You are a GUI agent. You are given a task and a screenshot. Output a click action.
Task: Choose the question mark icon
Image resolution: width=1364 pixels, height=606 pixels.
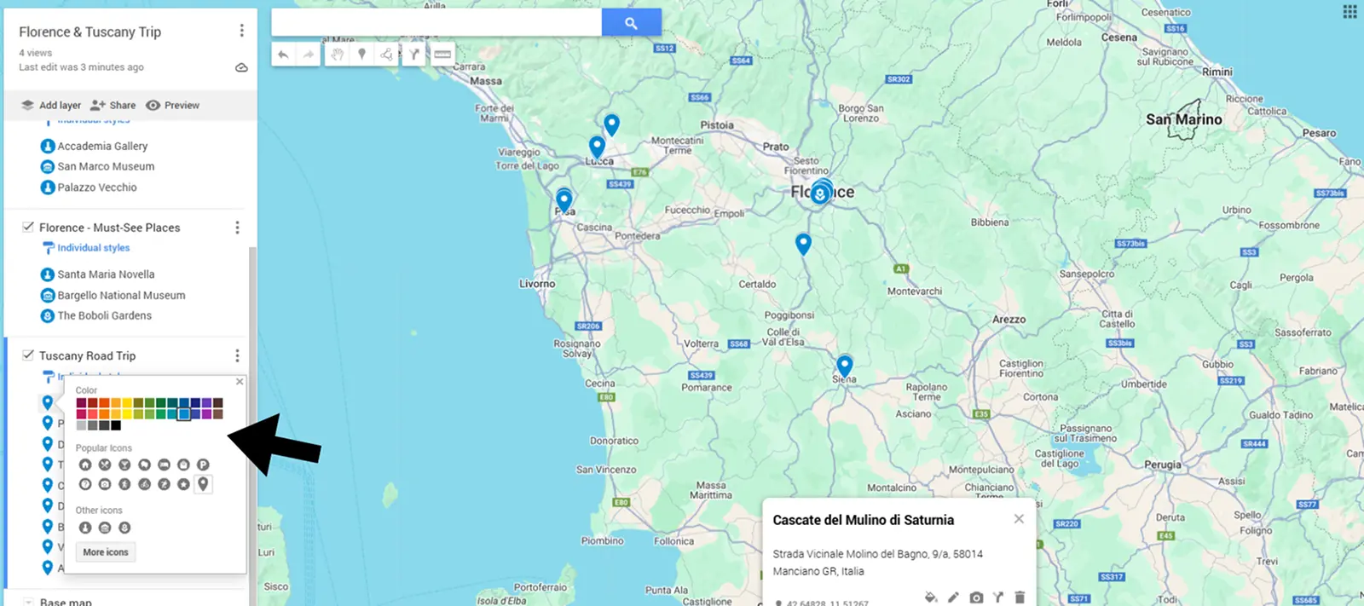tap(84, 484)
